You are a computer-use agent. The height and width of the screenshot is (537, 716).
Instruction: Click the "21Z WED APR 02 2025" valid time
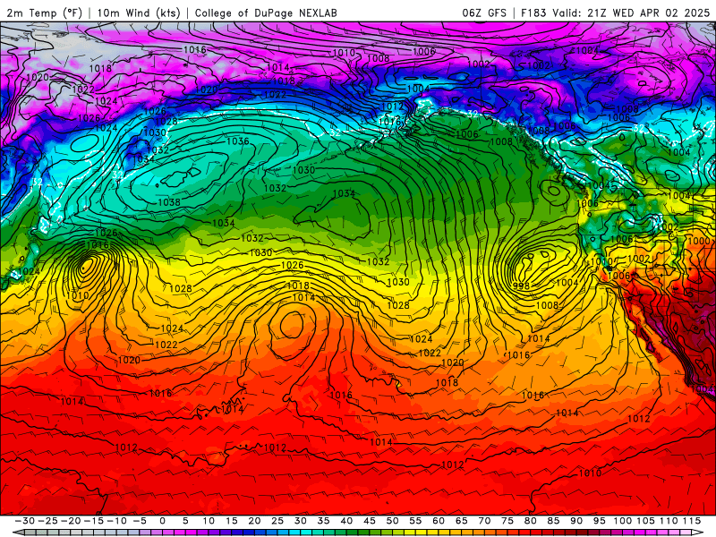tap(648, 13)
